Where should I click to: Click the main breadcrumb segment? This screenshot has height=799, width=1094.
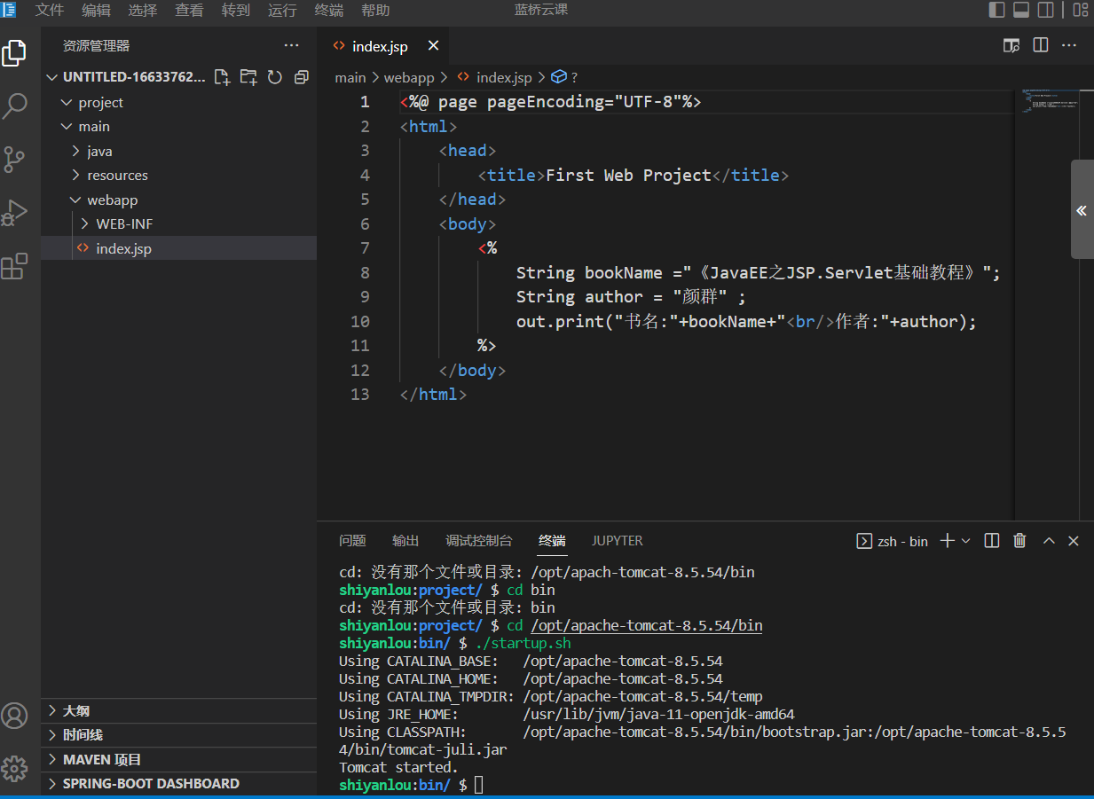click(x=350, y=78)
